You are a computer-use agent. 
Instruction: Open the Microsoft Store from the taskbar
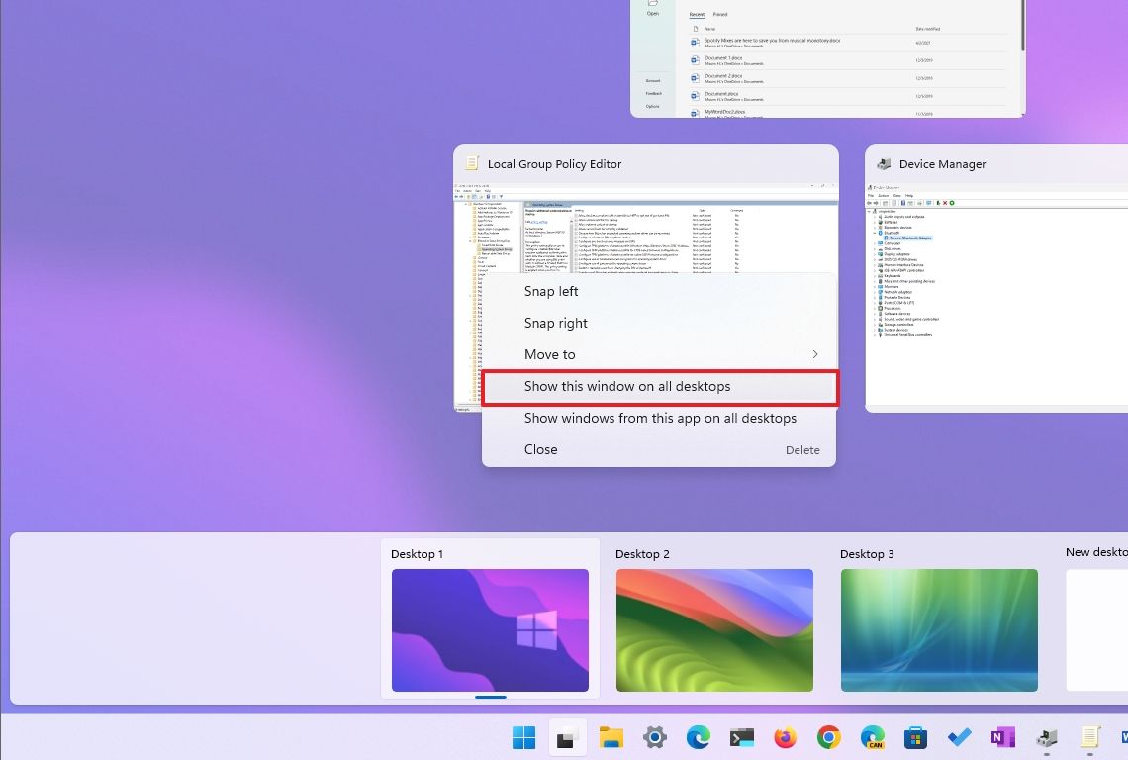click(915, 737)
